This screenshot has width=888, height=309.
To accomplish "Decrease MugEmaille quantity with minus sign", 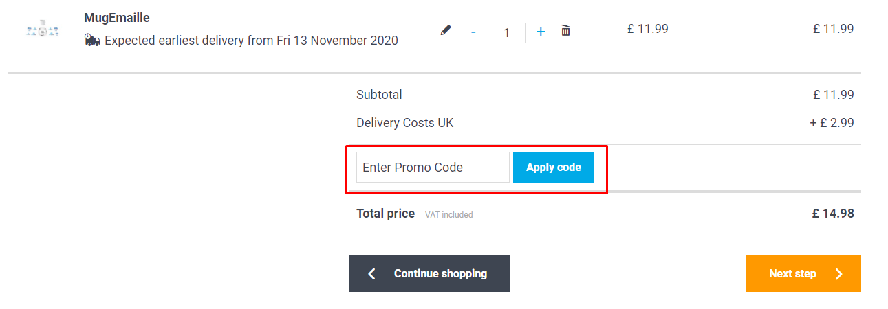I will (473, 32).
